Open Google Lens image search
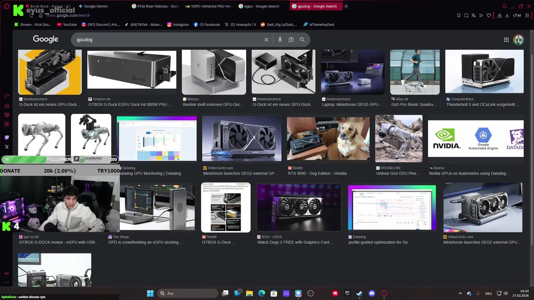This screenshot has width=534, height=300. [x=291, y=40]
